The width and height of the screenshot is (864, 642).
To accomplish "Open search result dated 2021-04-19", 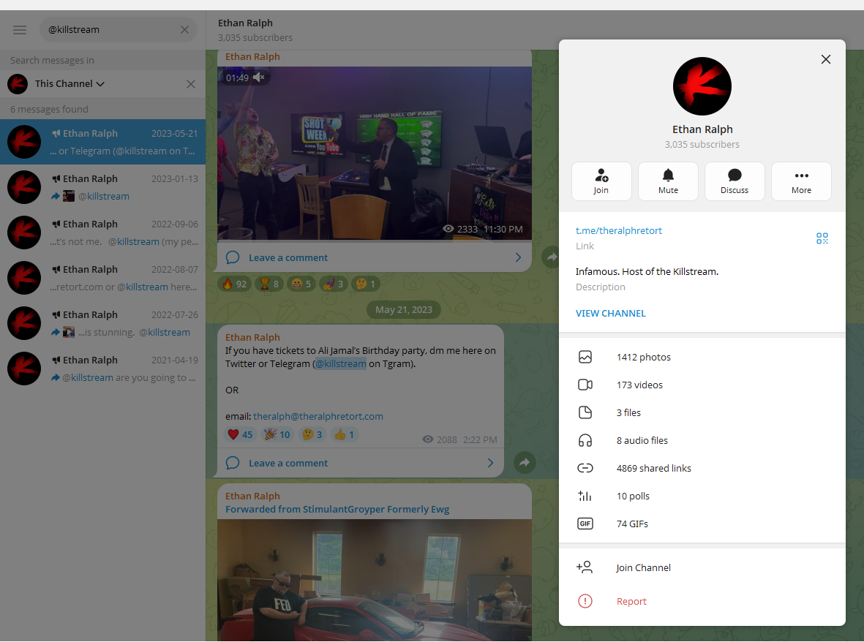I will click(x=102, y=369).
